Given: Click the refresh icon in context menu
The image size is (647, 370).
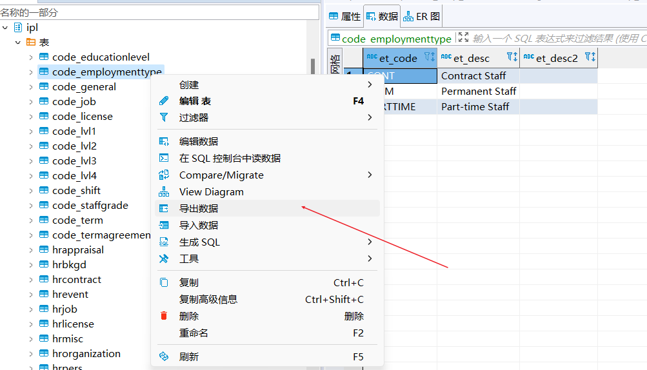Looking at the screenshot, I should pyautogui.click(x=164, y=356).
